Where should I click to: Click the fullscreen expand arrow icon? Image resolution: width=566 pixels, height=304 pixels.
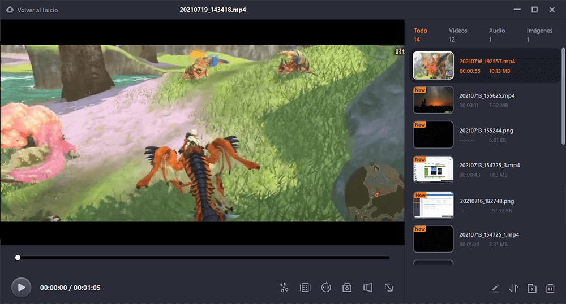[389, 288]
